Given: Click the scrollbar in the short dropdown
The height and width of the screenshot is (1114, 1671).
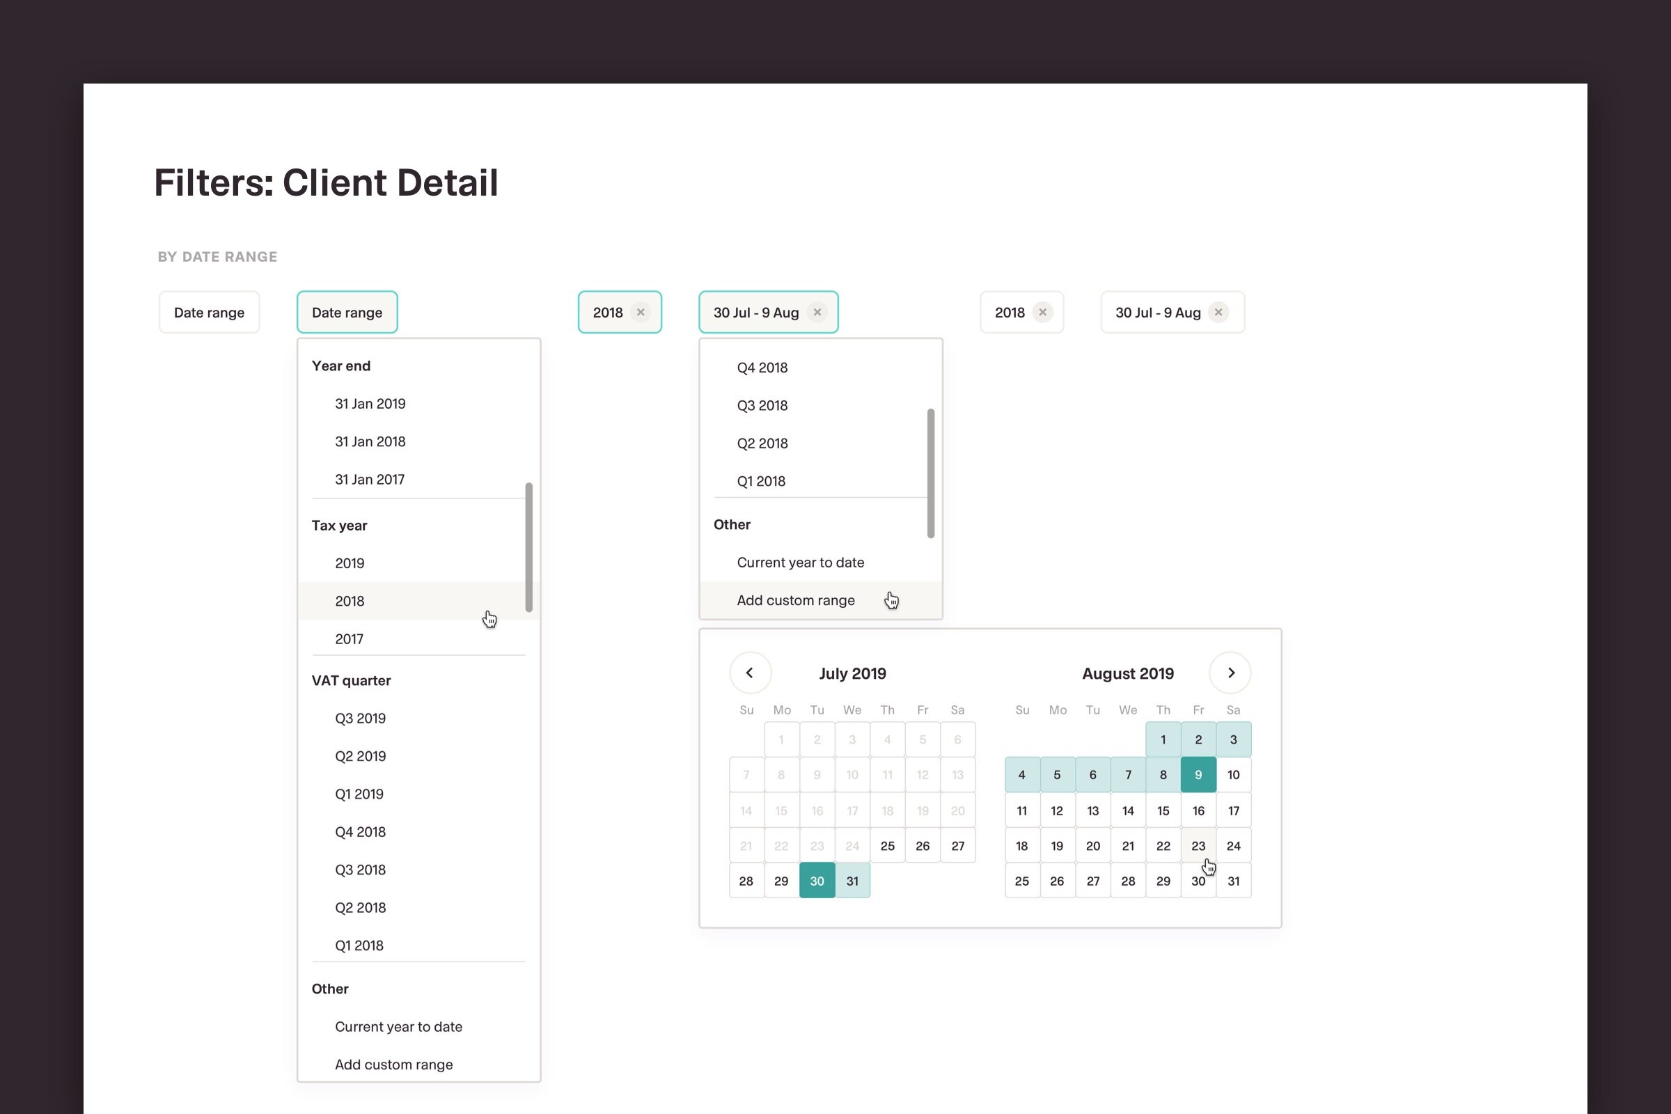Looking at the screenshot, I should click(930, 473).
